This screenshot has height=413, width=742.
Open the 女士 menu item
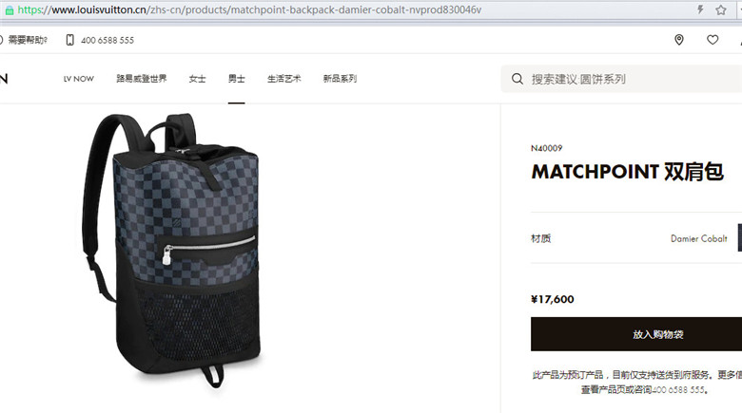tap(197, 79)
